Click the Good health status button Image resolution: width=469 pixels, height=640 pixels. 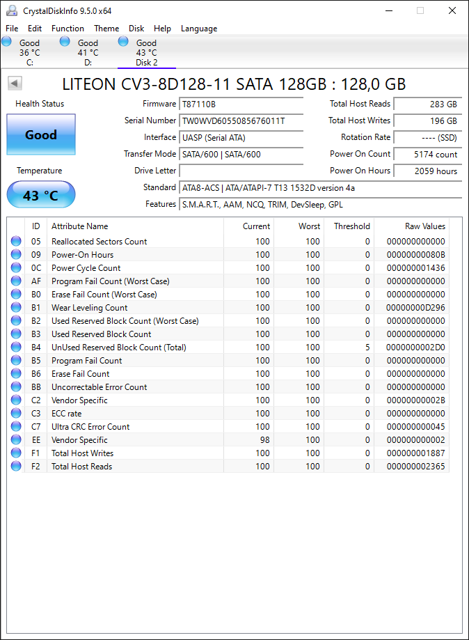tap(41, 134)
